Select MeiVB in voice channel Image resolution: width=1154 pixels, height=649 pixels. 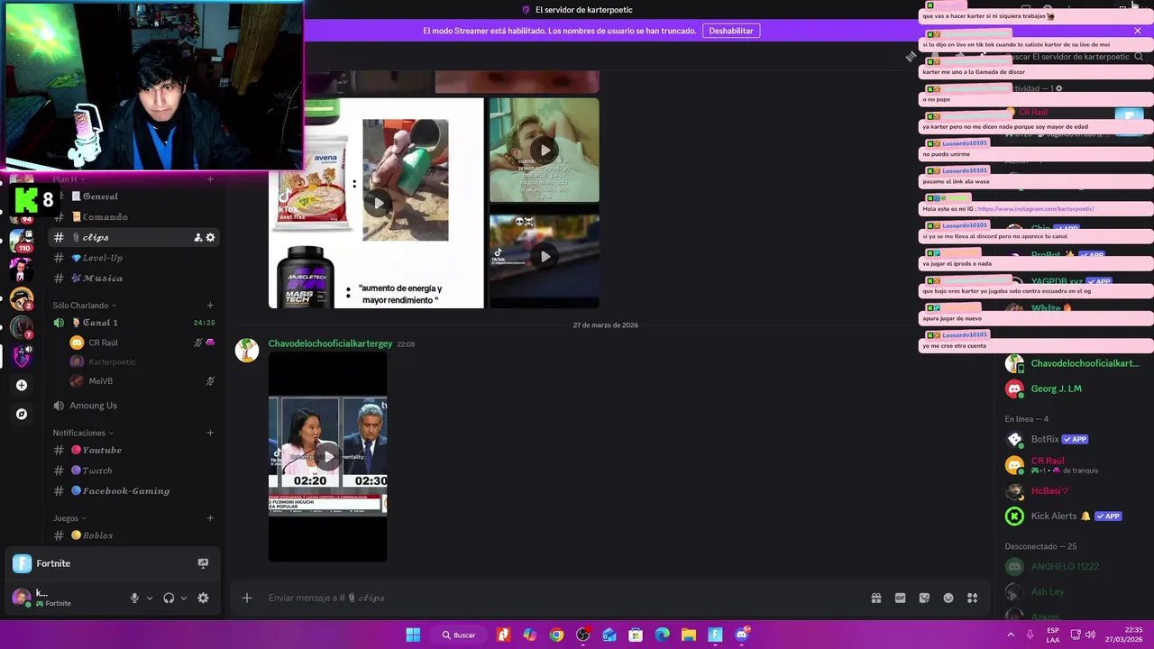pyautogui.click(x=142, y=381)
